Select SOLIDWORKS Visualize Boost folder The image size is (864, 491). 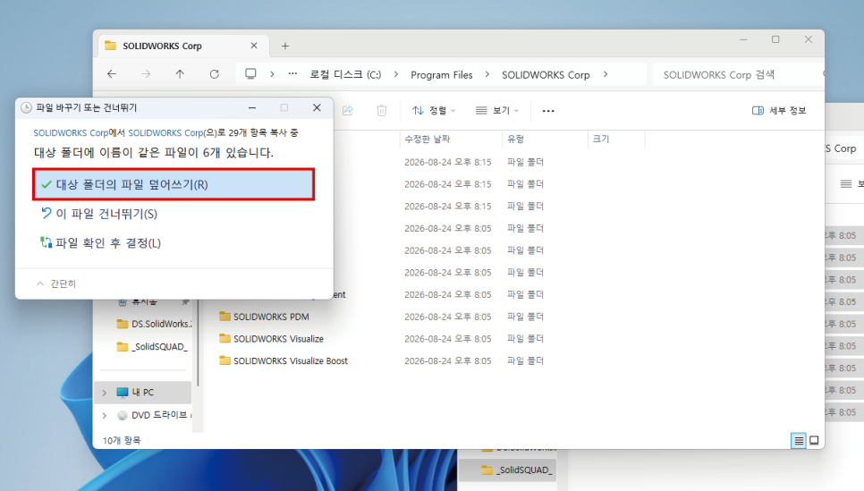tap(291, 361)
